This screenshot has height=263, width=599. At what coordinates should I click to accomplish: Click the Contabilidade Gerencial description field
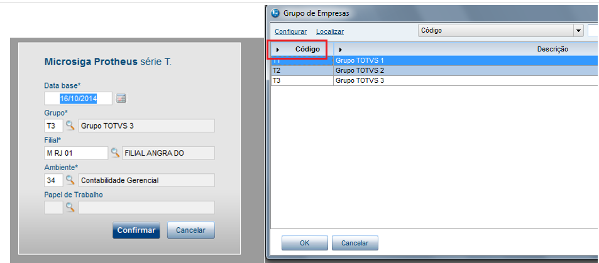[146, 180]
